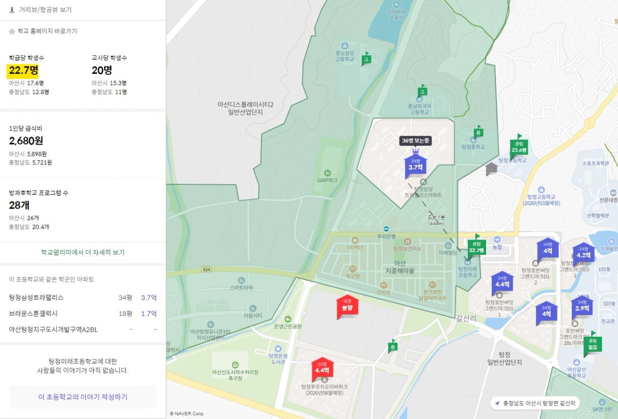The width and height of the screenshot is (618, 419).
Task: Select the blue 3.9억 price marker
Action: [582, 307]
